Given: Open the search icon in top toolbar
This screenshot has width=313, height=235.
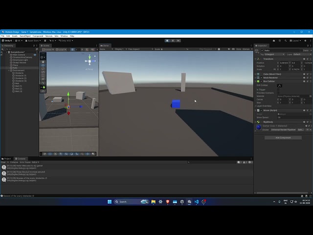Looking at the screenshot, I should 286,41.
